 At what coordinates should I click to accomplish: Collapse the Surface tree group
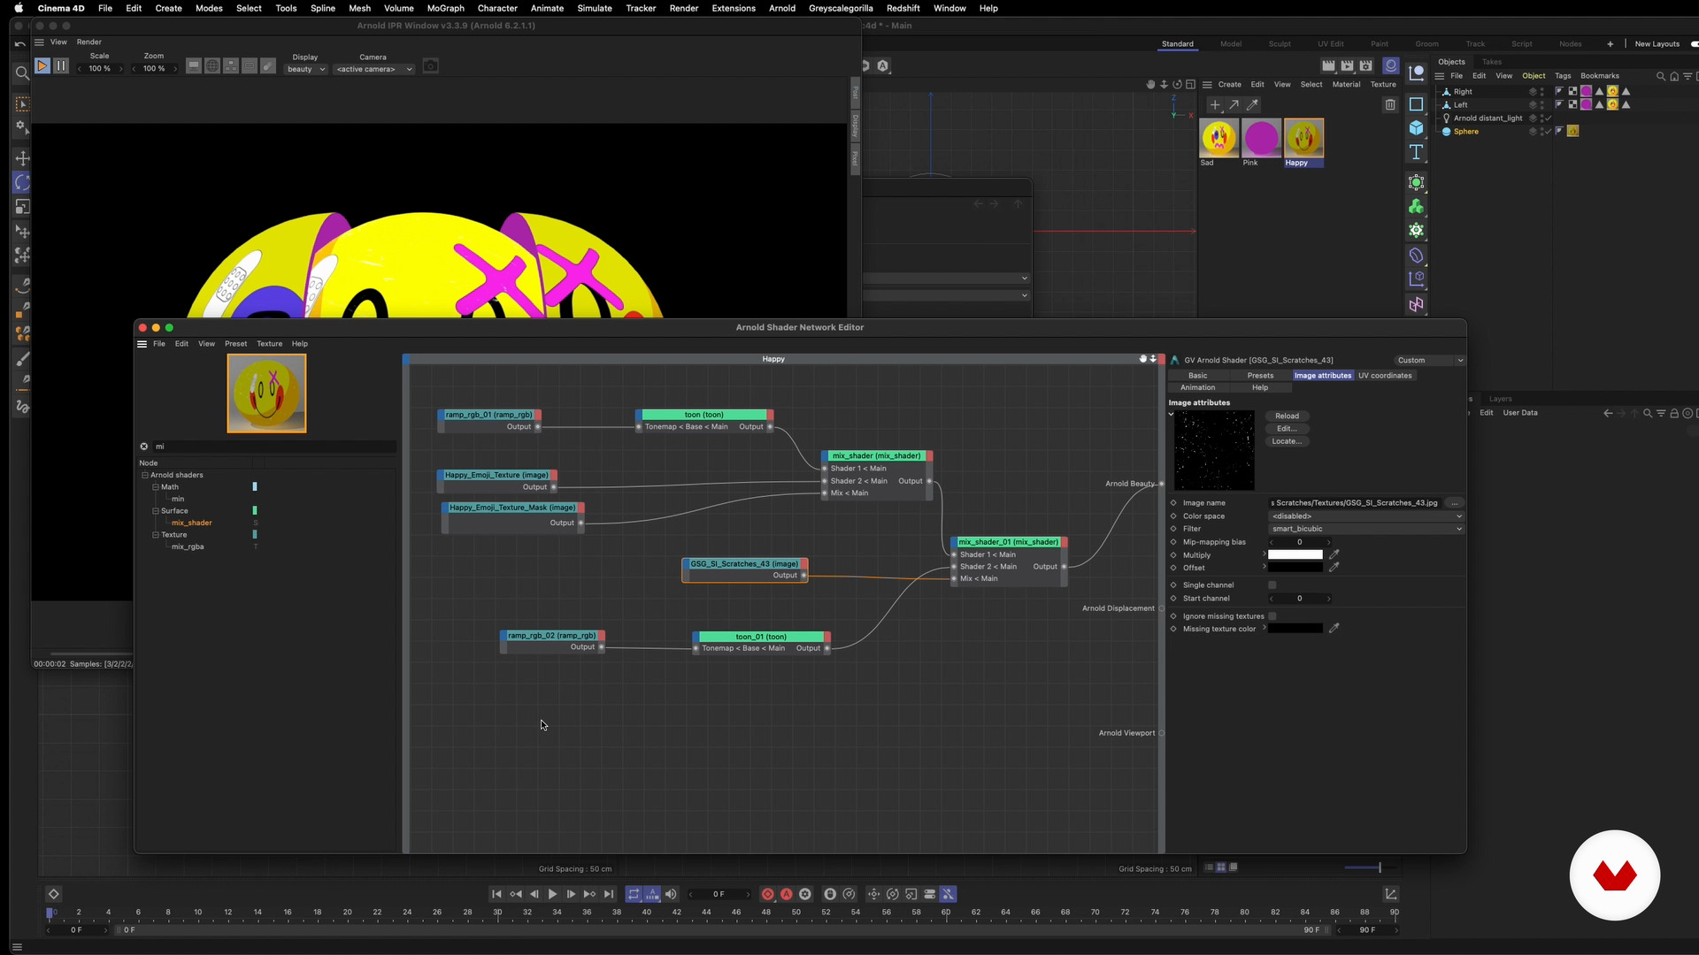156,511
